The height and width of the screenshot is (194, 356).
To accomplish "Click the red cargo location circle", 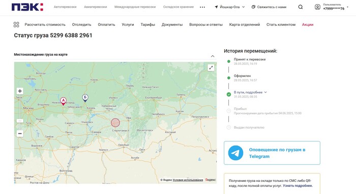I will (115, 123).
